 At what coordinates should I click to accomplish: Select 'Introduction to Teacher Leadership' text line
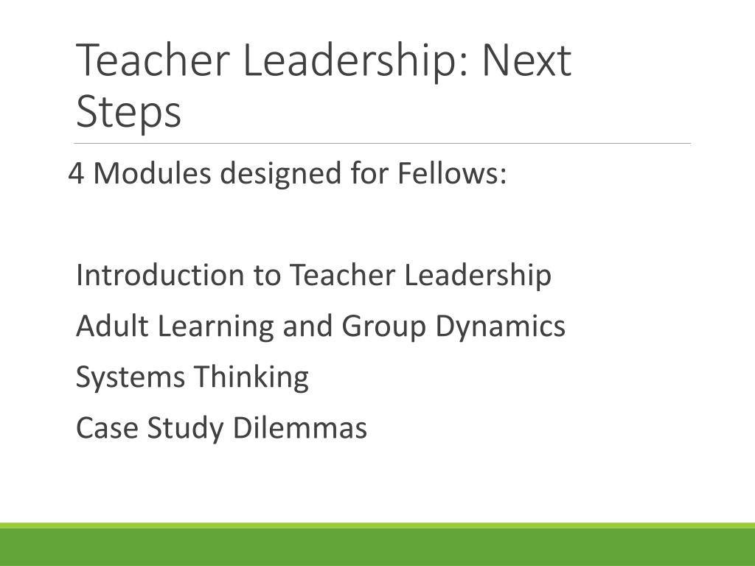313,276
